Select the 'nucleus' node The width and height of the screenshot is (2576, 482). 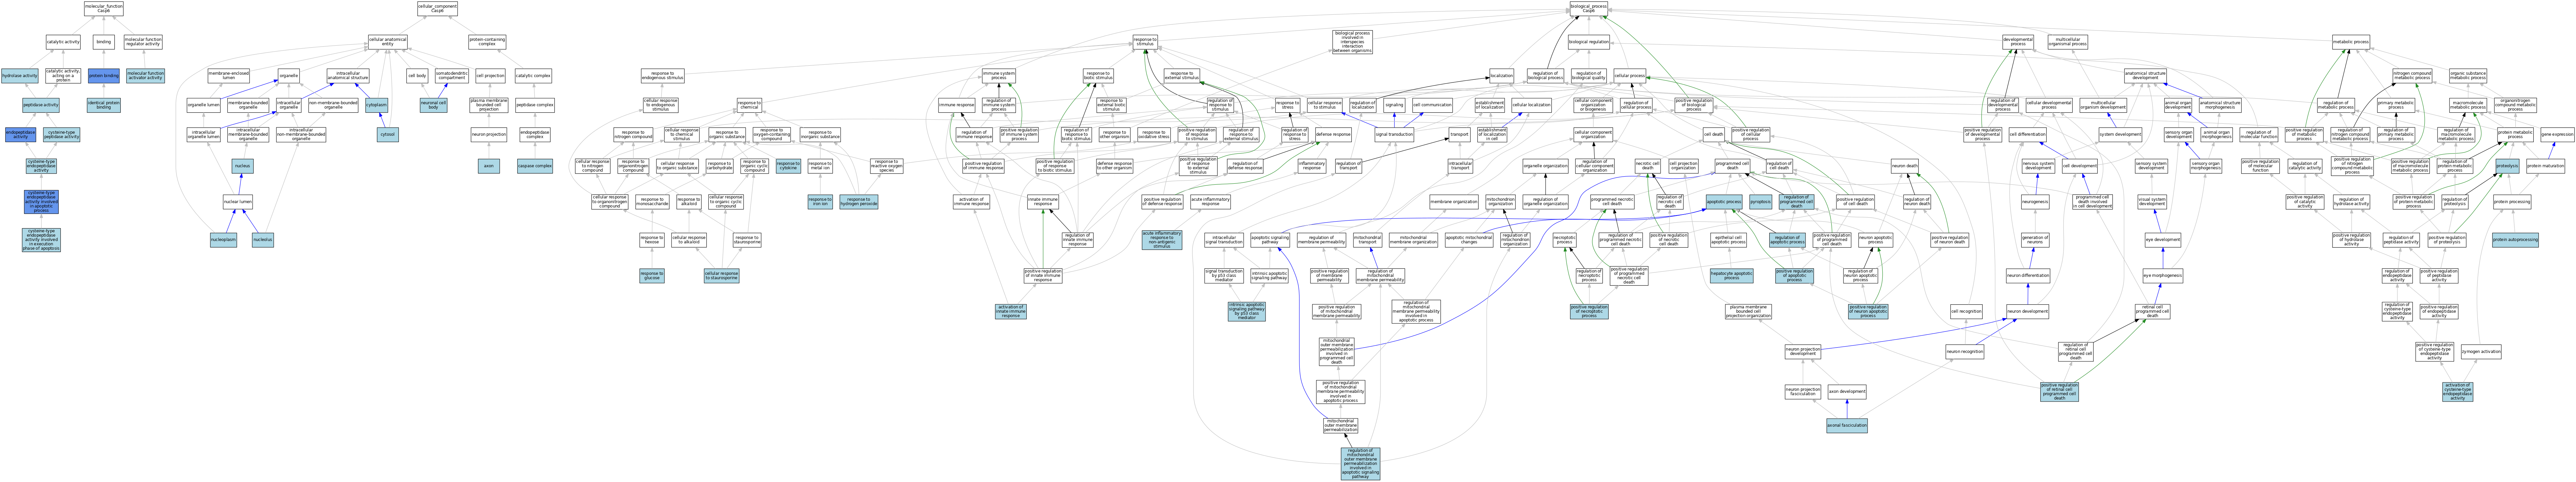(x=243, y=166)
